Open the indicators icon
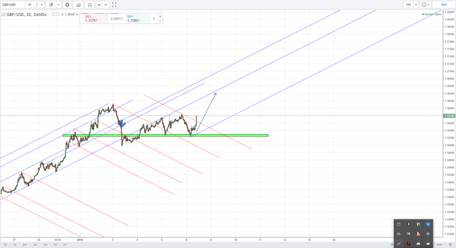 pyautogui.click(x=78, y=5)
